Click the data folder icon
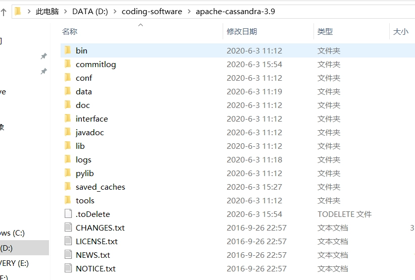415x280 pixels. (68, 91)
